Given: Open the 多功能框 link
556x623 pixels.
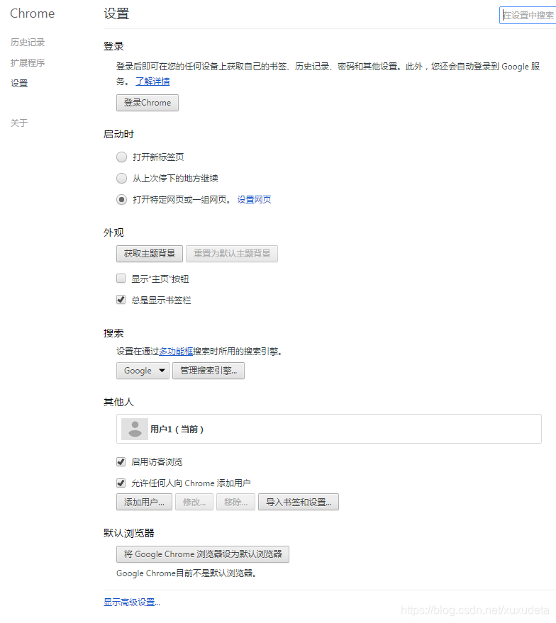Looking at the screenshot, I should (176, 352).
